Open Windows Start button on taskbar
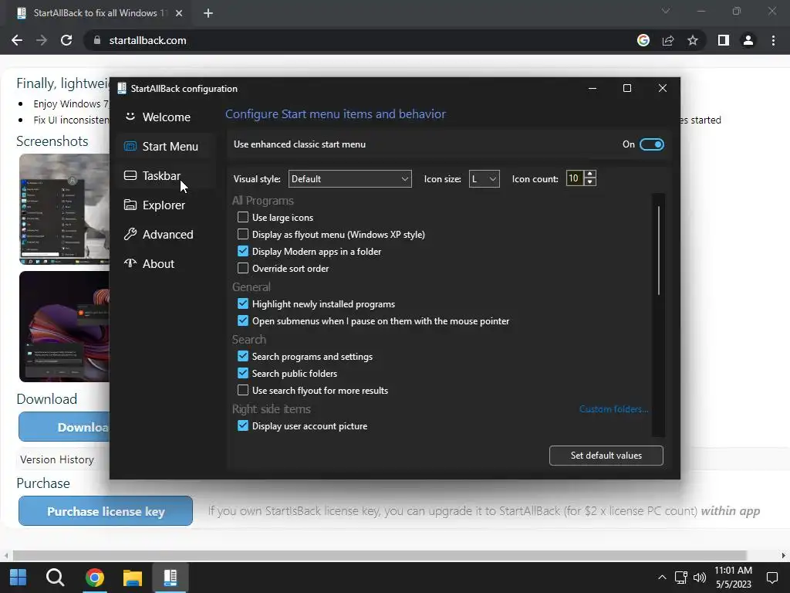The width and height of the screenshot is (790, 593). pos(19,578)
